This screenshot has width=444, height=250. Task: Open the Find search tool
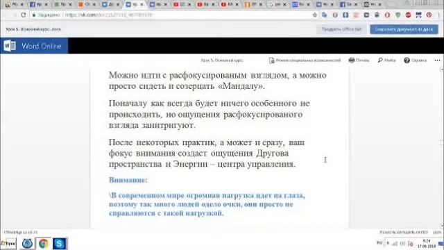[x=386, y=60]
